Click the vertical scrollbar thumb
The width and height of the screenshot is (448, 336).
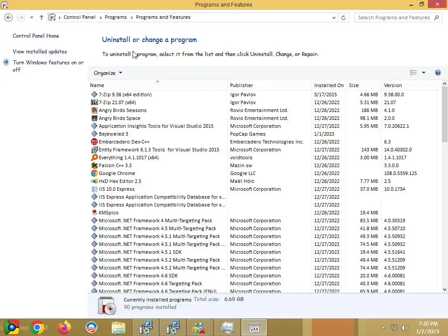[444, 114]
